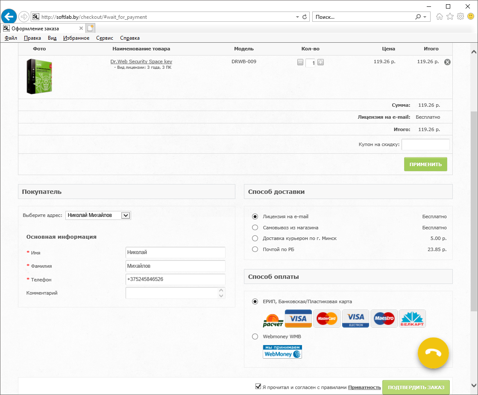Screen dimensions: 478x395
Task: Click the vertical scrollbar thumb
Action: (x=474, y=211)
